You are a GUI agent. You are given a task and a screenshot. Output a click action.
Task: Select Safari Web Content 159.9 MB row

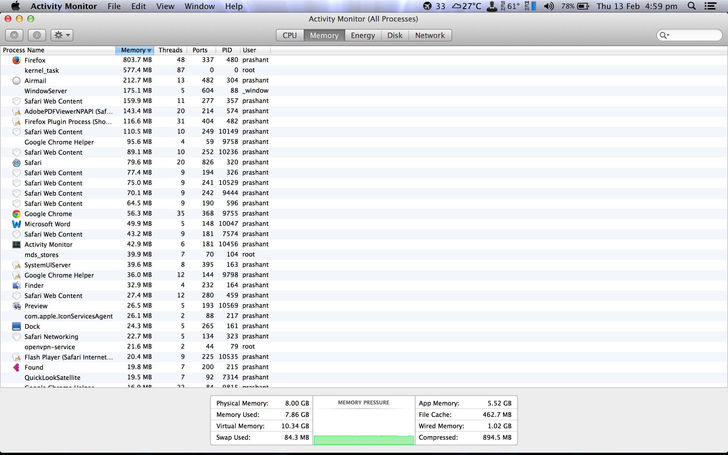tap(364, 101)
